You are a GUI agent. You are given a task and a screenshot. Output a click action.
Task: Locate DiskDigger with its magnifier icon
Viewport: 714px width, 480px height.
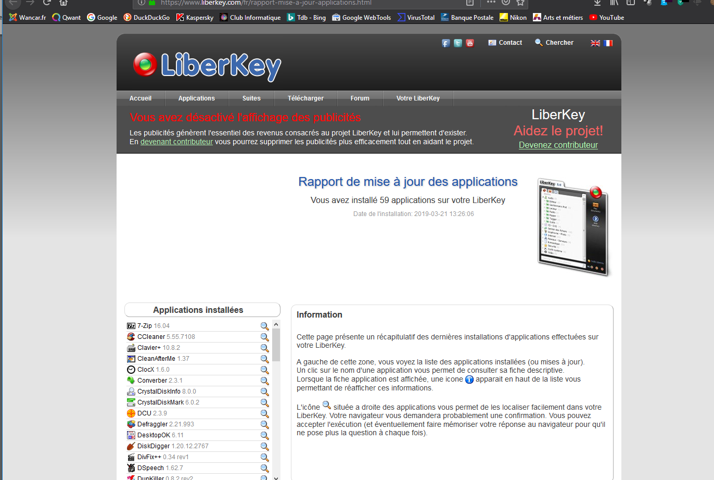point(264,446)
